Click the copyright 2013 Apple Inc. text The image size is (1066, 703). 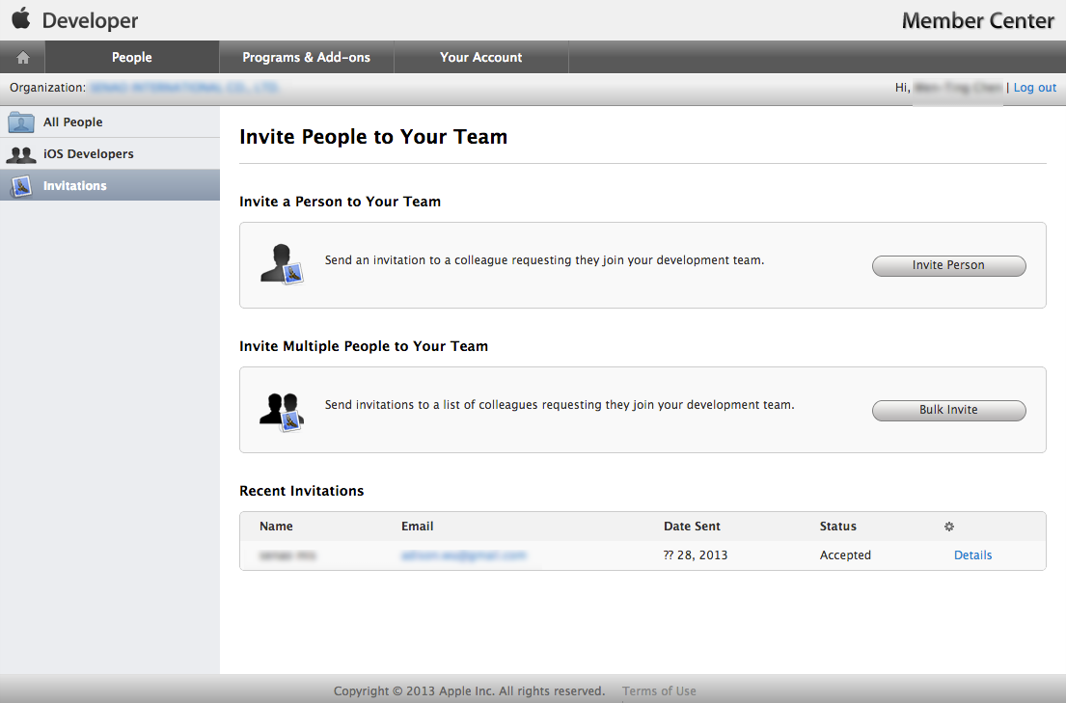tap(469, 690)
